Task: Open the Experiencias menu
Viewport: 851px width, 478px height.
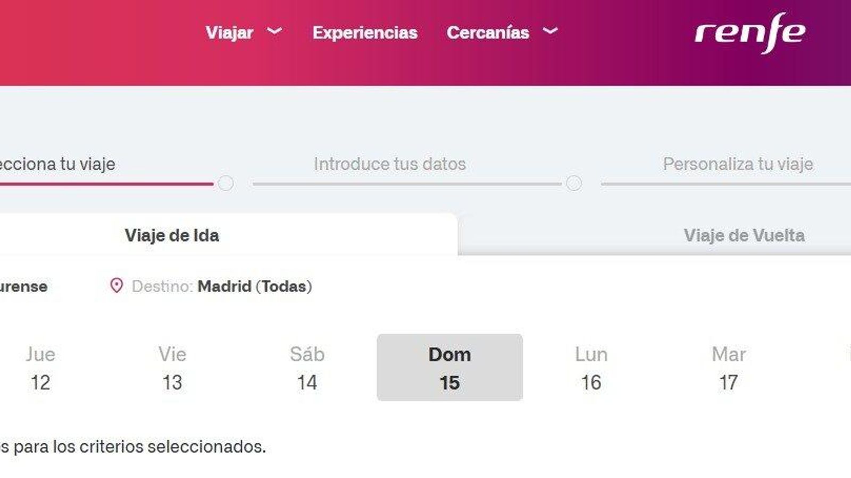Action: tap(366, 33)
